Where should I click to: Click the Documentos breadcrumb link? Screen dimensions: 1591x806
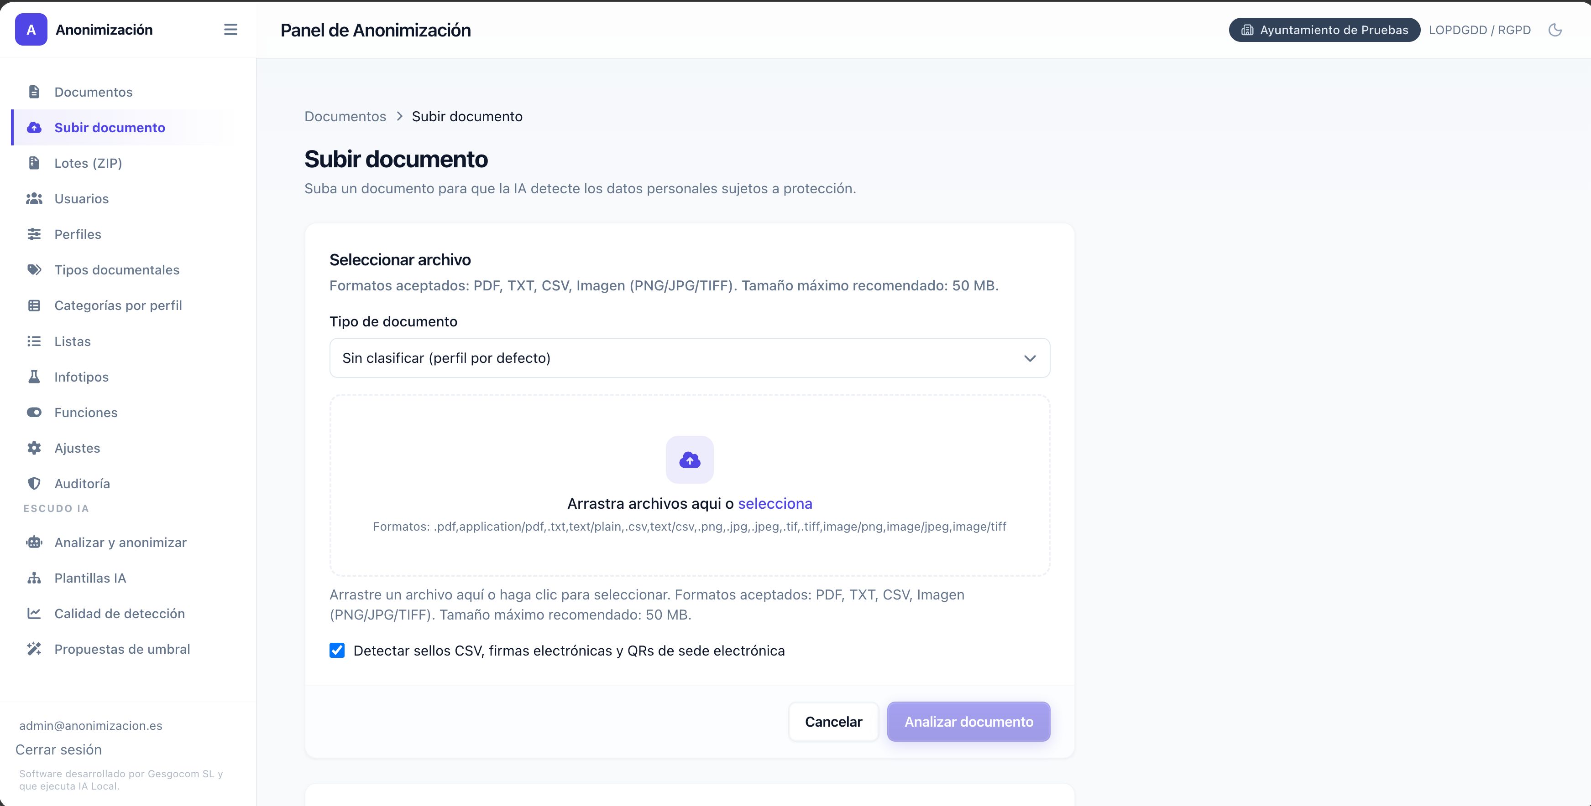pos(345,116)
